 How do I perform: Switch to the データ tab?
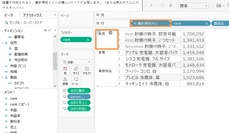click(x=9, y=15)
